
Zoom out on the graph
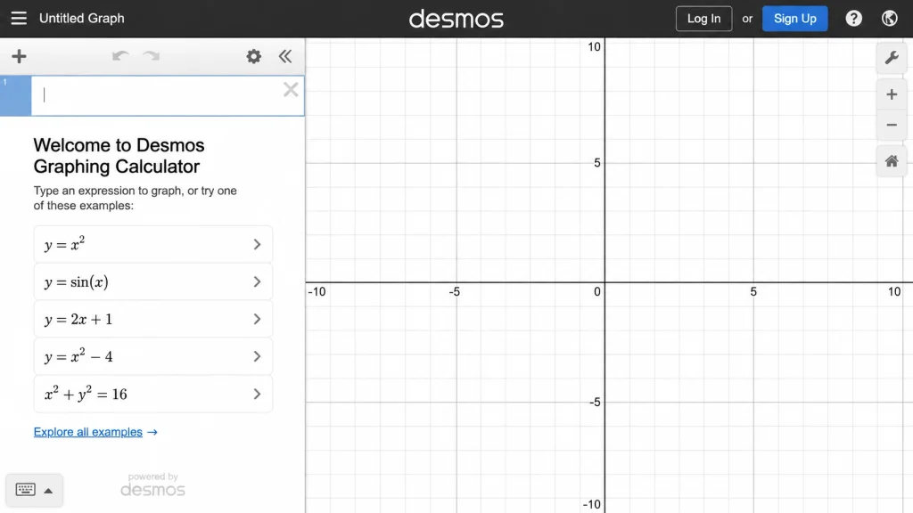point(892,125)
